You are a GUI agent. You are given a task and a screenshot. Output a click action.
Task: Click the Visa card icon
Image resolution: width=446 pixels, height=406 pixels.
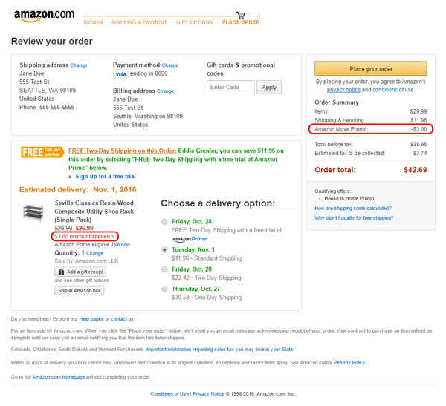coord(120,74)
